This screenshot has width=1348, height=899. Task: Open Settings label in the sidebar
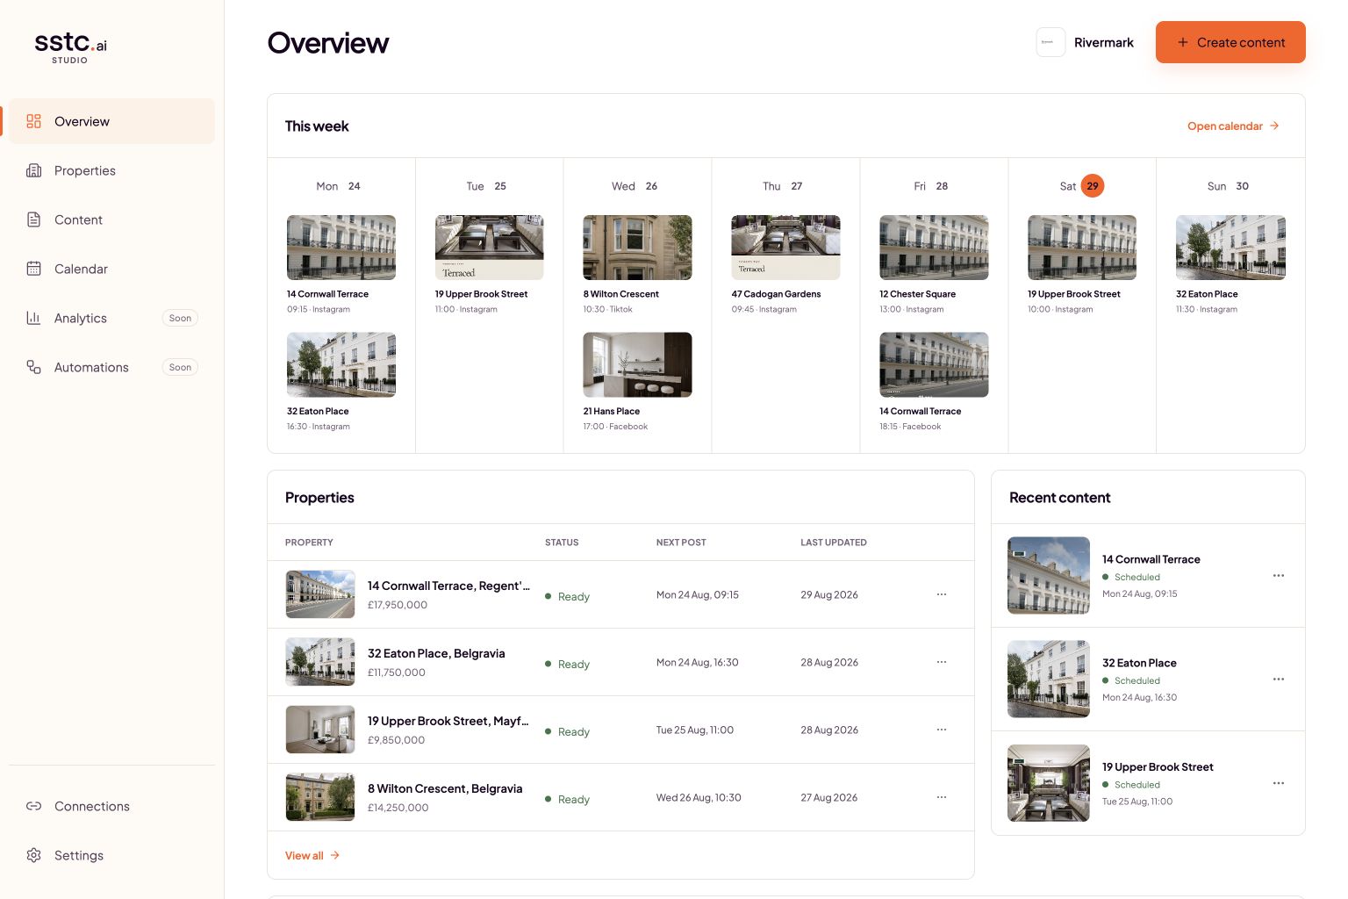click(x=79, y=855)
